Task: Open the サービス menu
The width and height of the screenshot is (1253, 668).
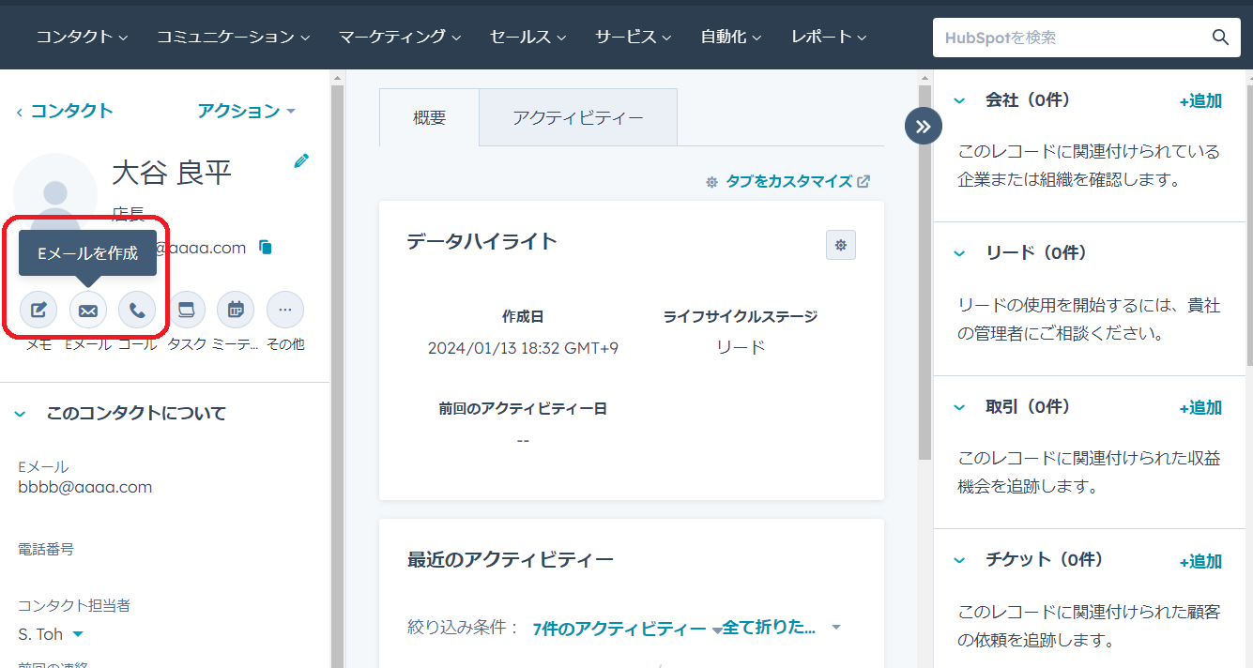Action: (633, 38)
